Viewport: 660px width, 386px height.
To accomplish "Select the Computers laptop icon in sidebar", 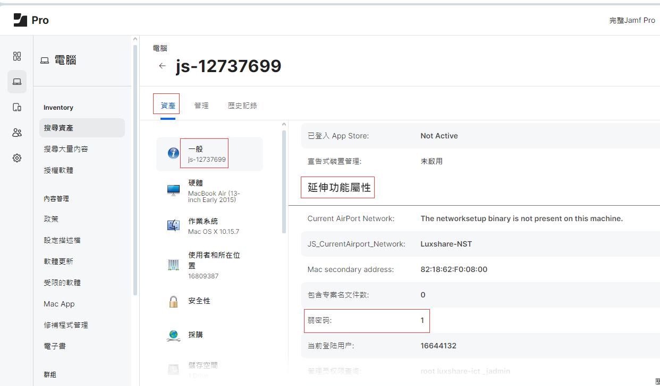I will click(17, 82).
